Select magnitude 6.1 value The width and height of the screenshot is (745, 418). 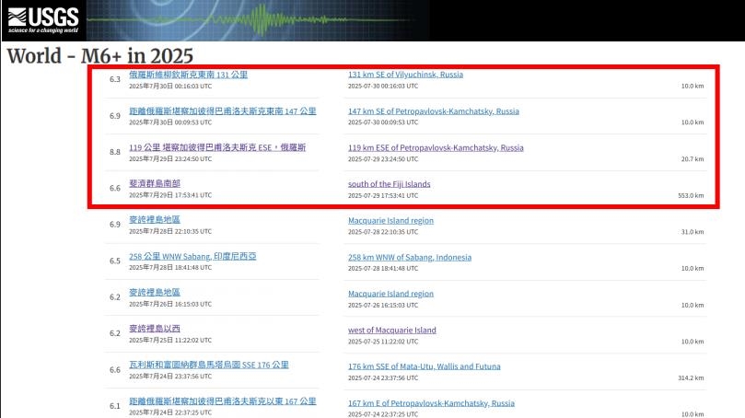pyautogui.click(x=115, y=406)
